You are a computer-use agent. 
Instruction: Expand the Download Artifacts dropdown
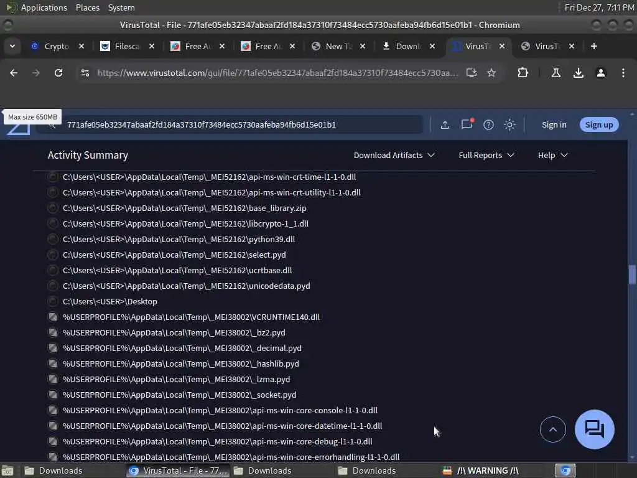tap(394, 155)
